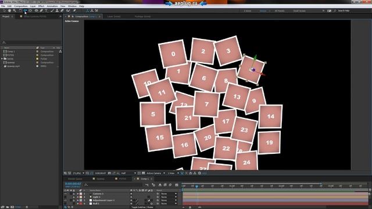Viewport: 372px width, 209px height.
Task: Switch to View Axis mode
Action: coord(96,10)
